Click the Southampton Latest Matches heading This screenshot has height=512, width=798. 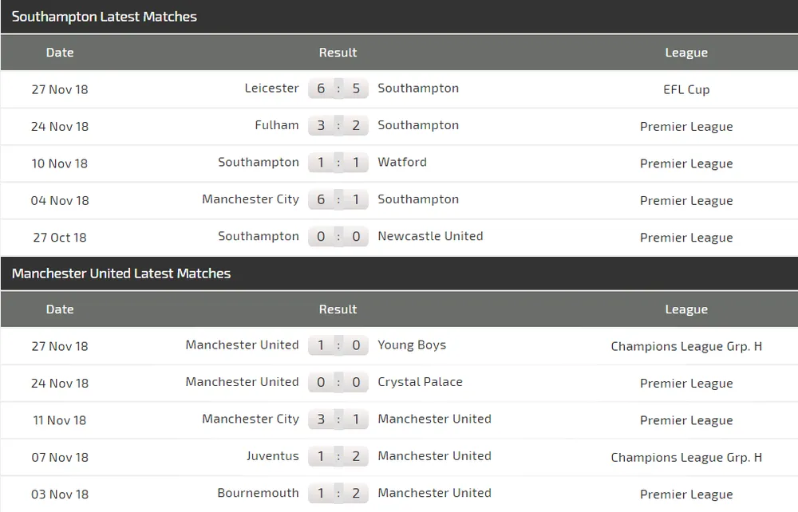pyautogui.click(x=105, y=17)
